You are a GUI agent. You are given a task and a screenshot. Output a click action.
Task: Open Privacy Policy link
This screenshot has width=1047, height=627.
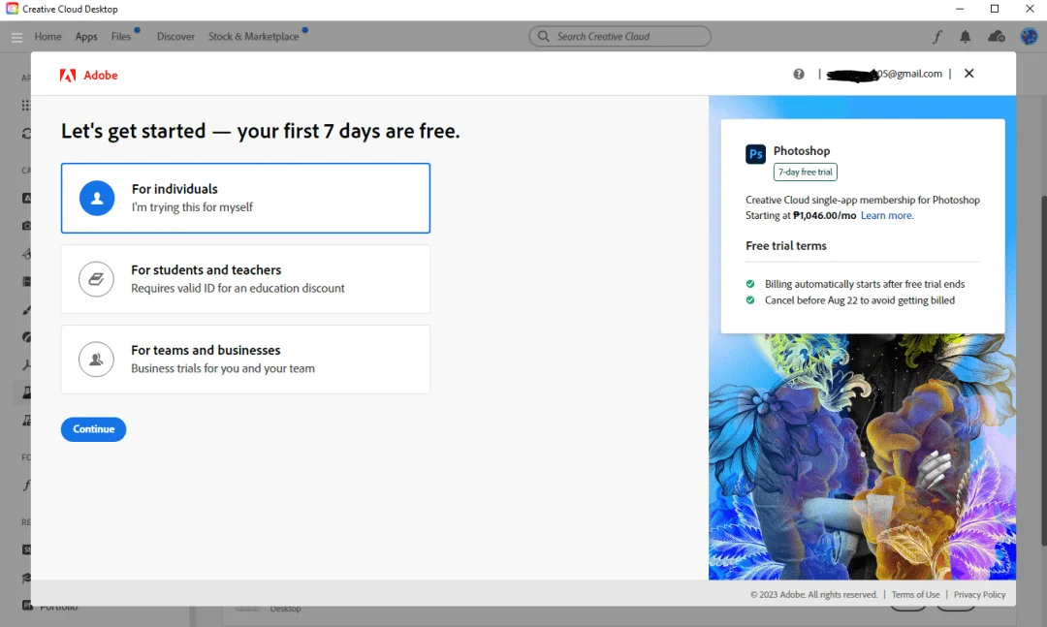(979, 595)
